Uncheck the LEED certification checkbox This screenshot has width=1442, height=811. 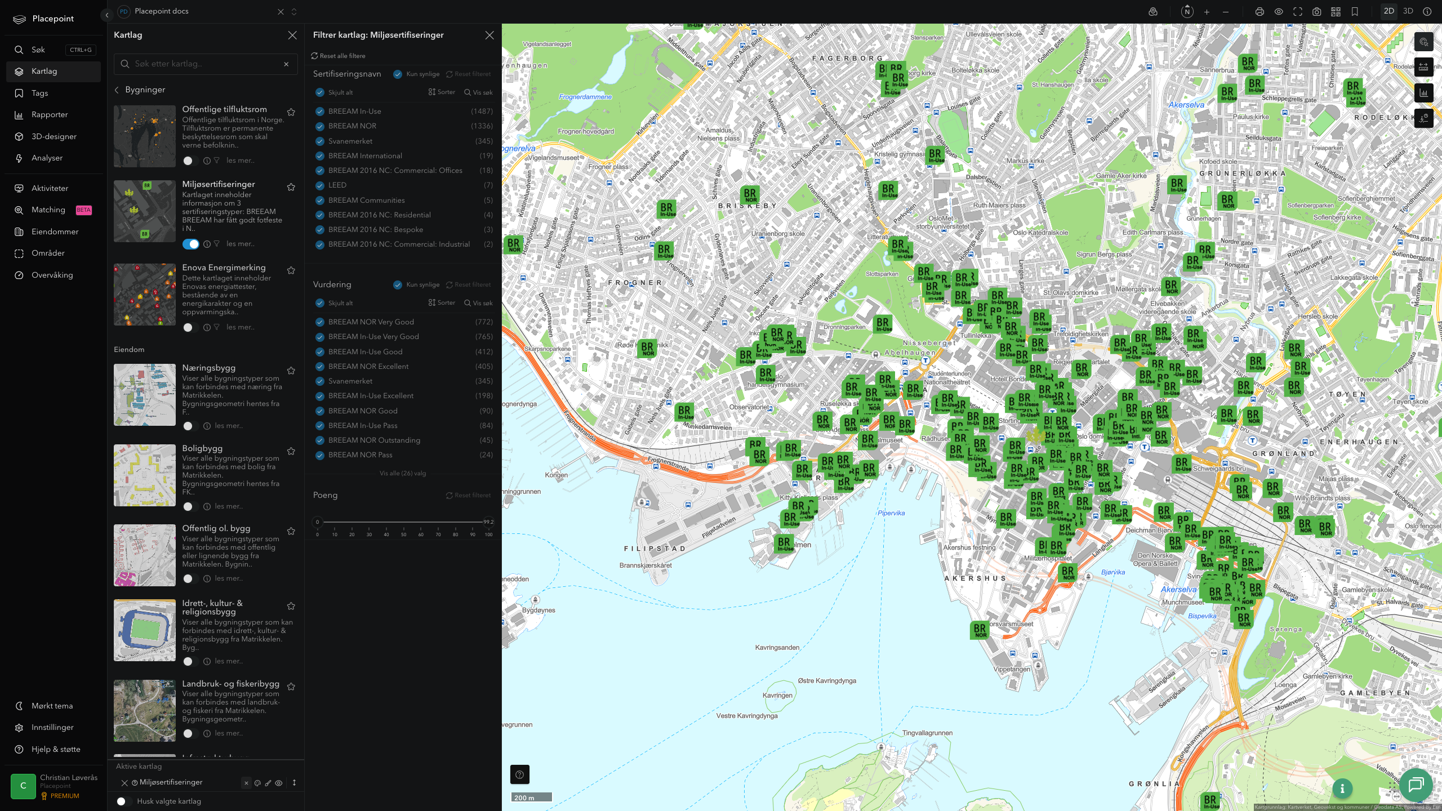point(320,185)
